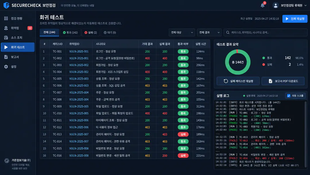Image resolution: width=310 pixels, height=175 pixels.
Task: Select '타 사용자 정보 접근' scenario cell
Action: coord(107,127)
